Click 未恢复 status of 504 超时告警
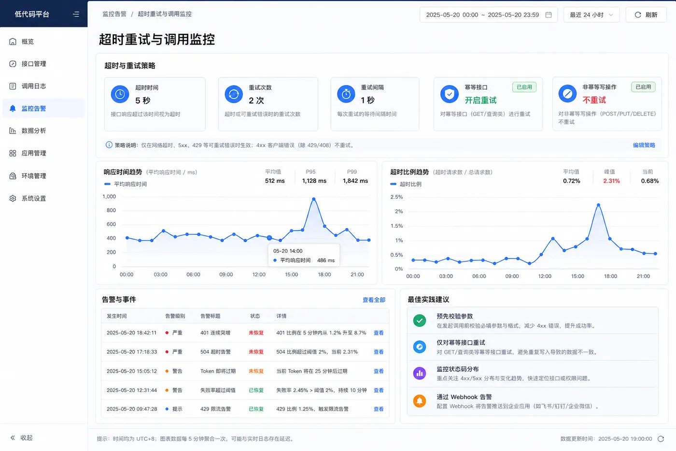 tap(256, 352)
